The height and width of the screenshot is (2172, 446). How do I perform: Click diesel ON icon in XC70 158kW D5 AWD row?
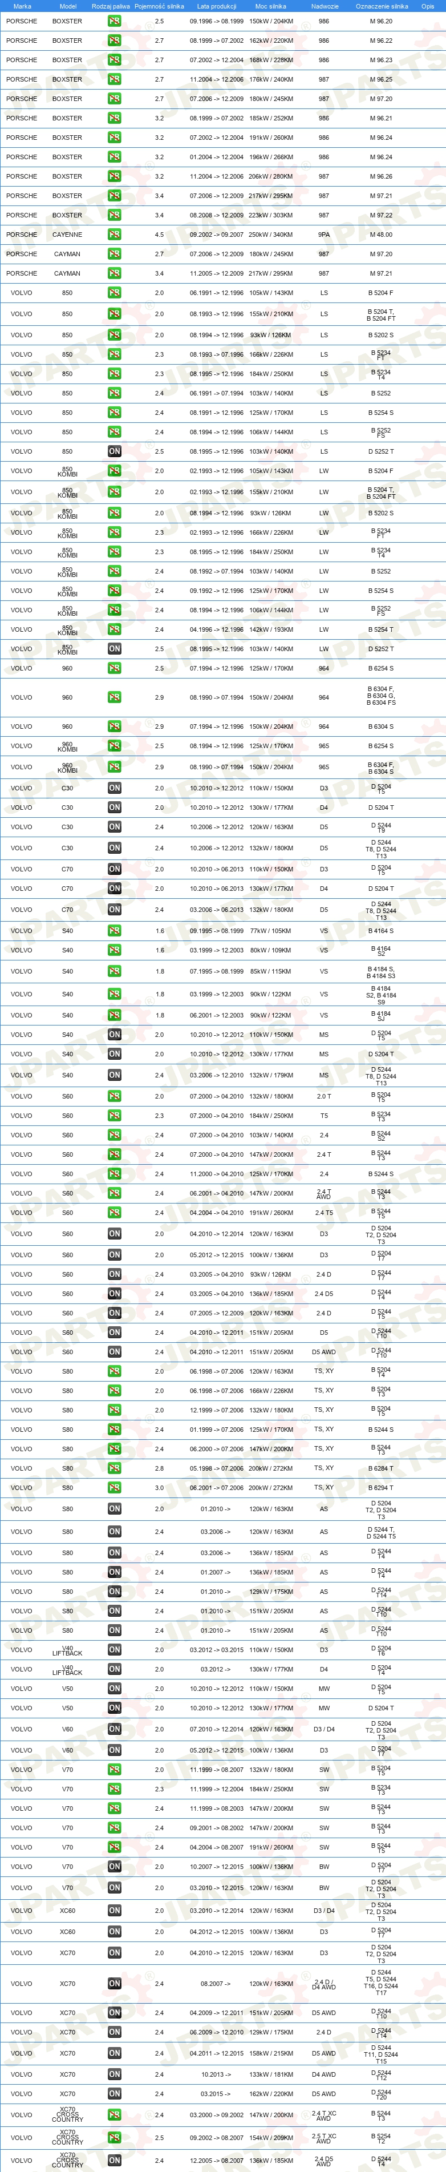(x=114, y=2053)
